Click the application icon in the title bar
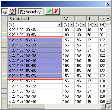 pos(4,4)
